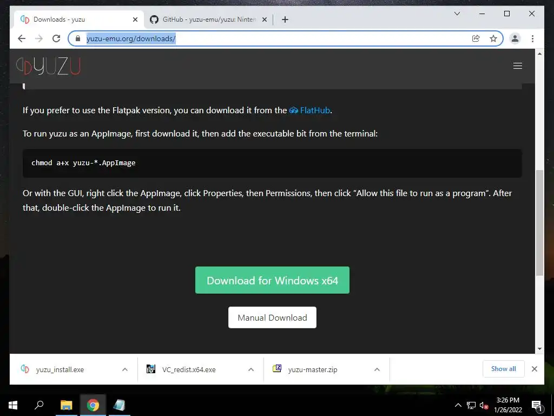Open Chrome's three-dot menu
554x416 pixels.
point(532,38)
